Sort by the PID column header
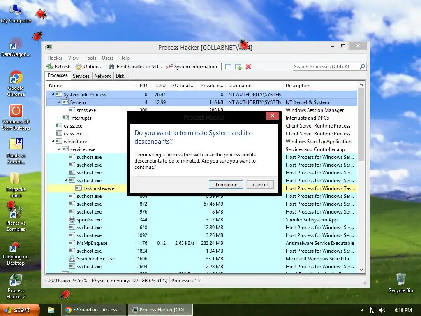Viewport: 421px width, 316px height. tap(139, 86)
